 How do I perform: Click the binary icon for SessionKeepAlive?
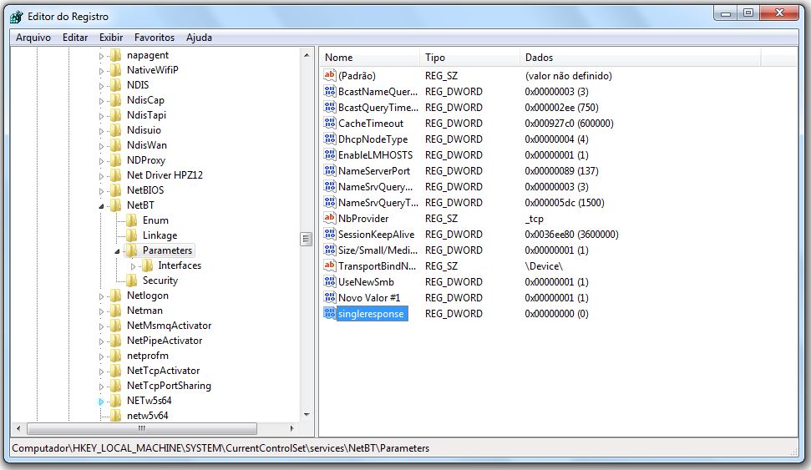[x=329, y=235]
